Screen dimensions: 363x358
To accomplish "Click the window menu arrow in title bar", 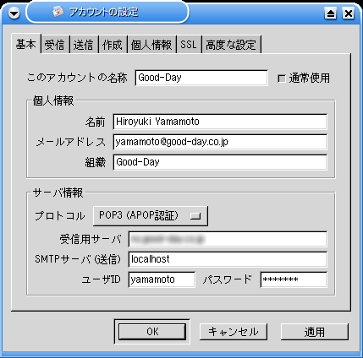I will [x=14, y=13].
